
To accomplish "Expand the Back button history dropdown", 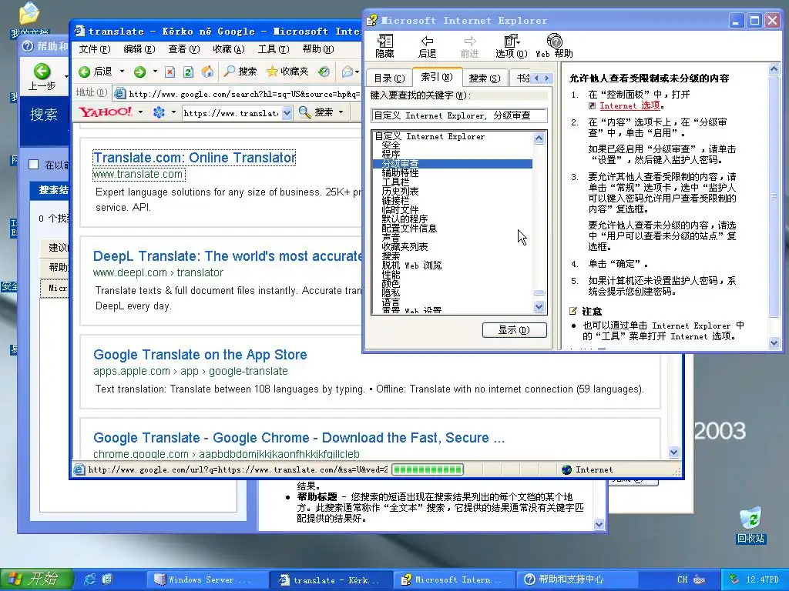I will click(122, 72).
